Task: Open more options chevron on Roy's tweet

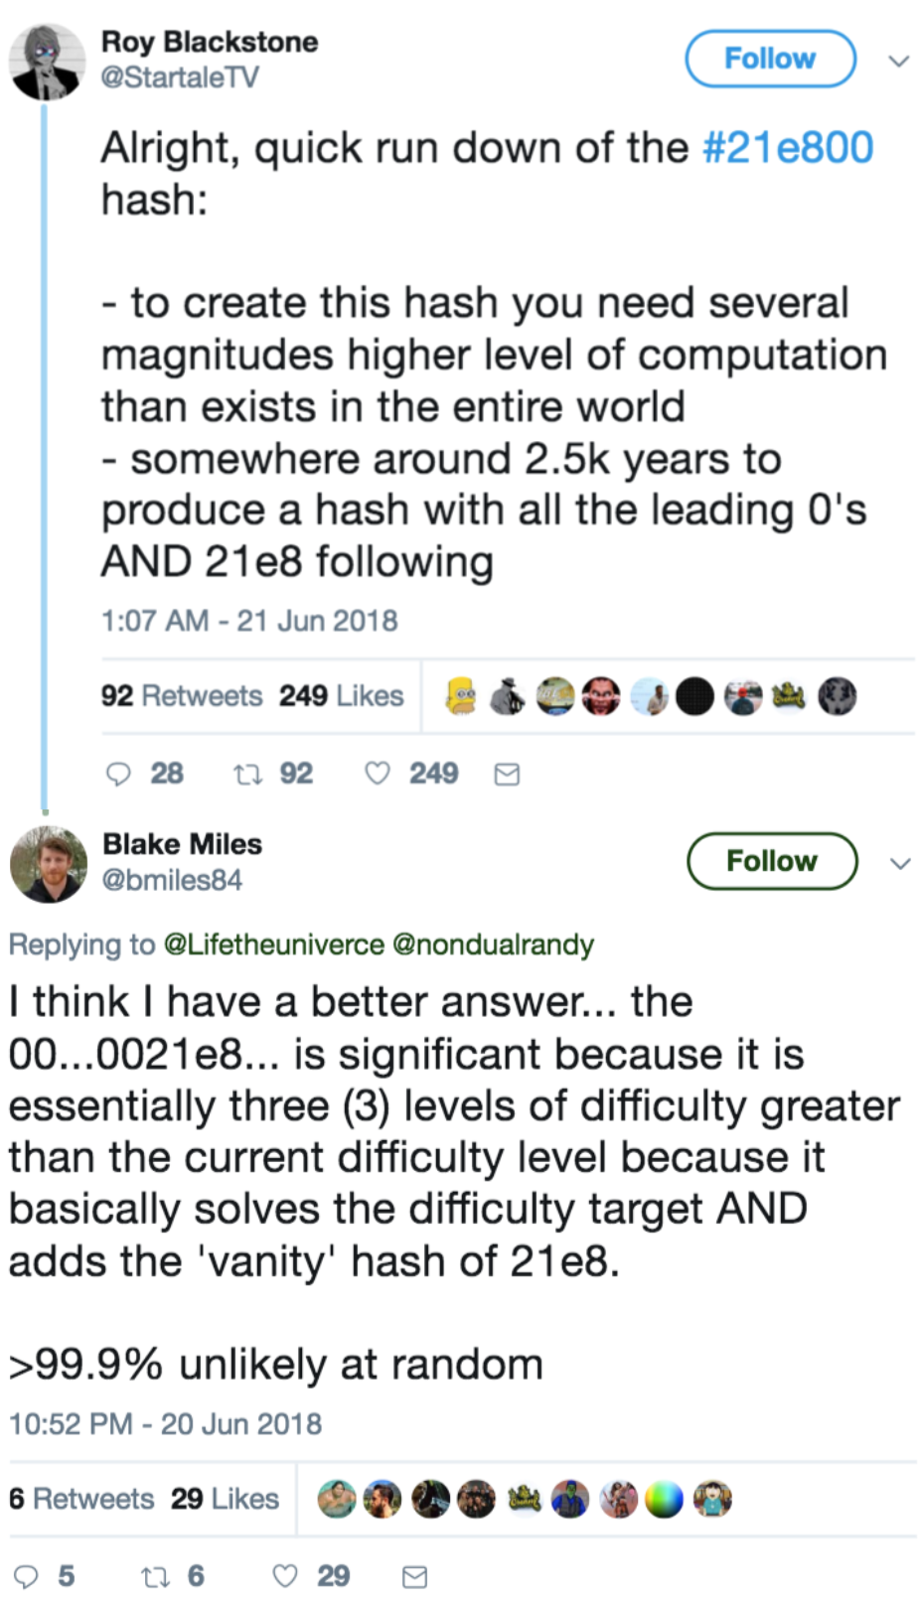Action: (x=899, y=62)
